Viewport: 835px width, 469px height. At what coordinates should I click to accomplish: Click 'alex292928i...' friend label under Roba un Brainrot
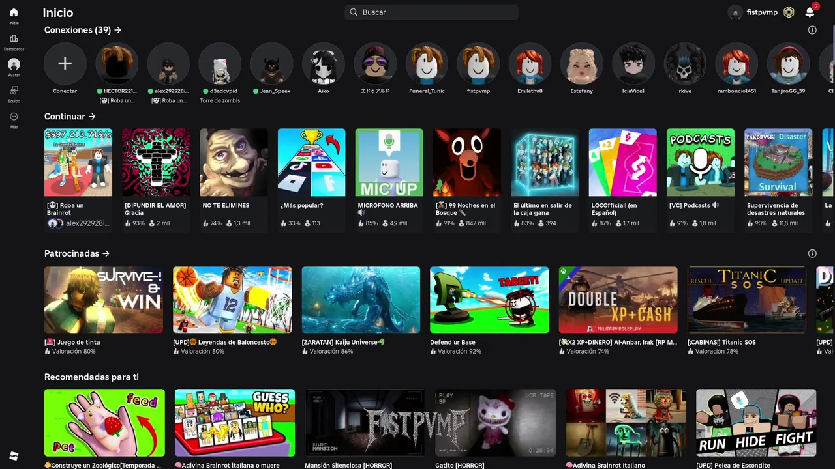click(87, 223)
